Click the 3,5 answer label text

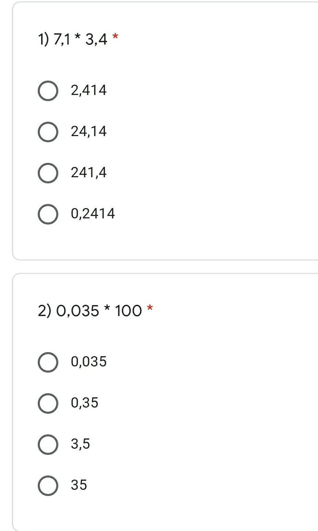(81, 444)
